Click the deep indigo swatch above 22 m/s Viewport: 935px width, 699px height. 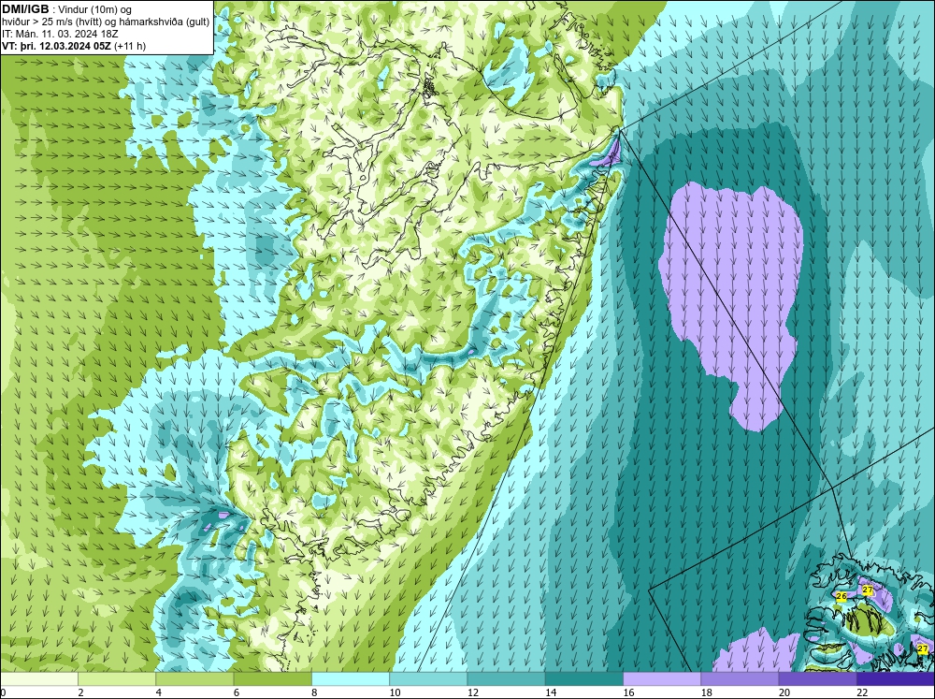point(896,678)
